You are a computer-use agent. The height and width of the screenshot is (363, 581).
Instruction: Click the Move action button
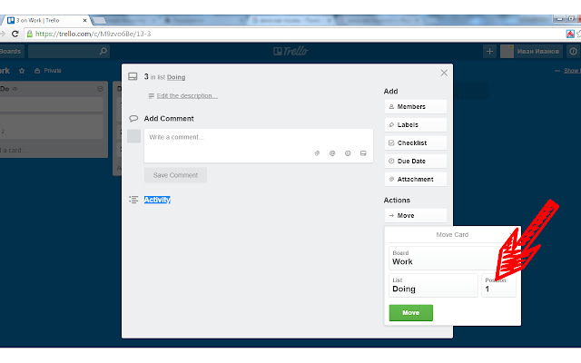coord(416,216)
